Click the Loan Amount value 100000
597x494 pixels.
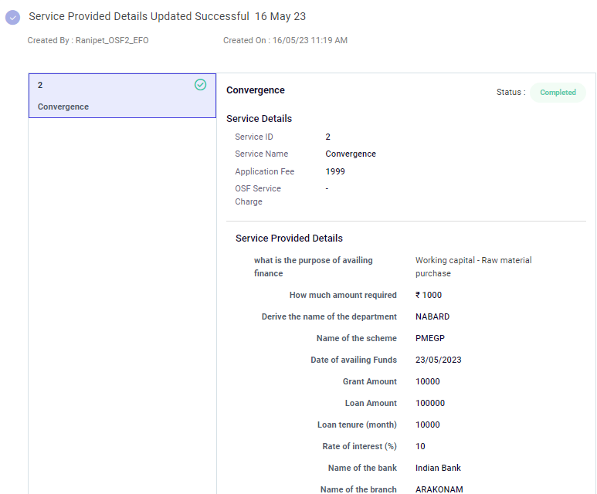[430, 403]
